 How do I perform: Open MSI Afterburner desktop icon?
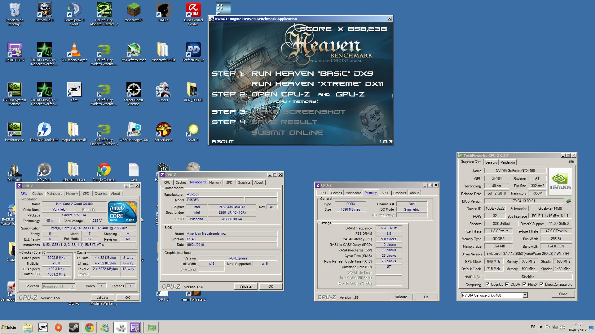point(134,52)
